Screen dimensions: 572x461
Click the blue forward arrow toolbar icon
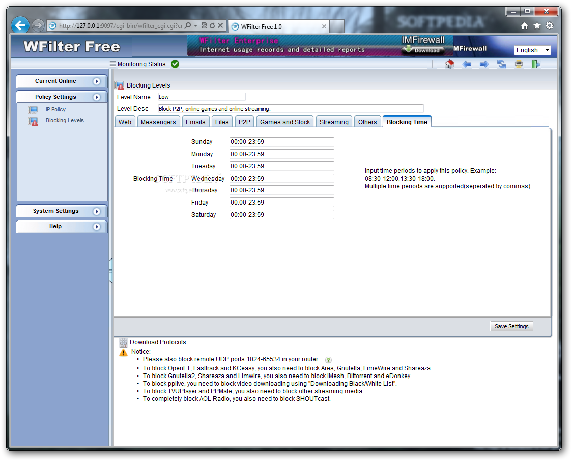pyautogui.click(x=484, y=64)
